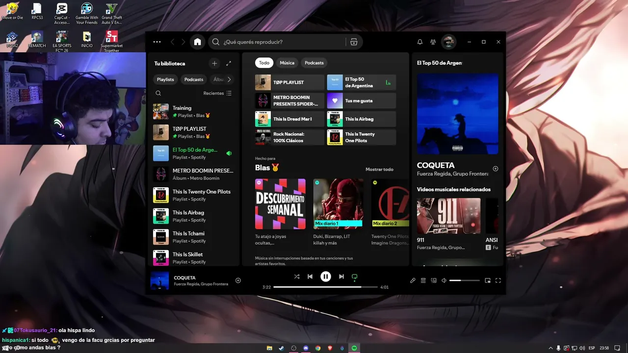Viewport: 628px width, 353px height.
Task: Open the user profile avatar menu
Action: pyautogui.click(x=448, y=42)
